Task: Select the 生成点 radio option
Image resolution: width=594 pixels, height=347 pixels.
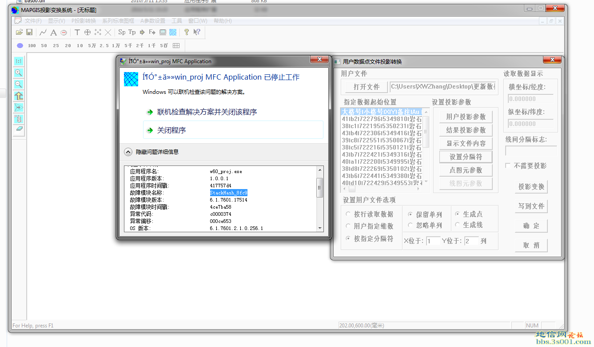Action: [457, 214]
